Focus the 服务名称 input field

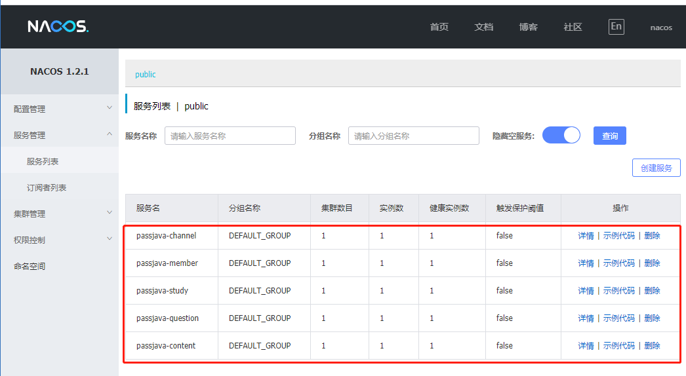tap(230, 136)
